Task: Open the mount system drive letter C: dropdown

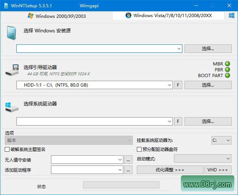Action: [x=222, y=140]
